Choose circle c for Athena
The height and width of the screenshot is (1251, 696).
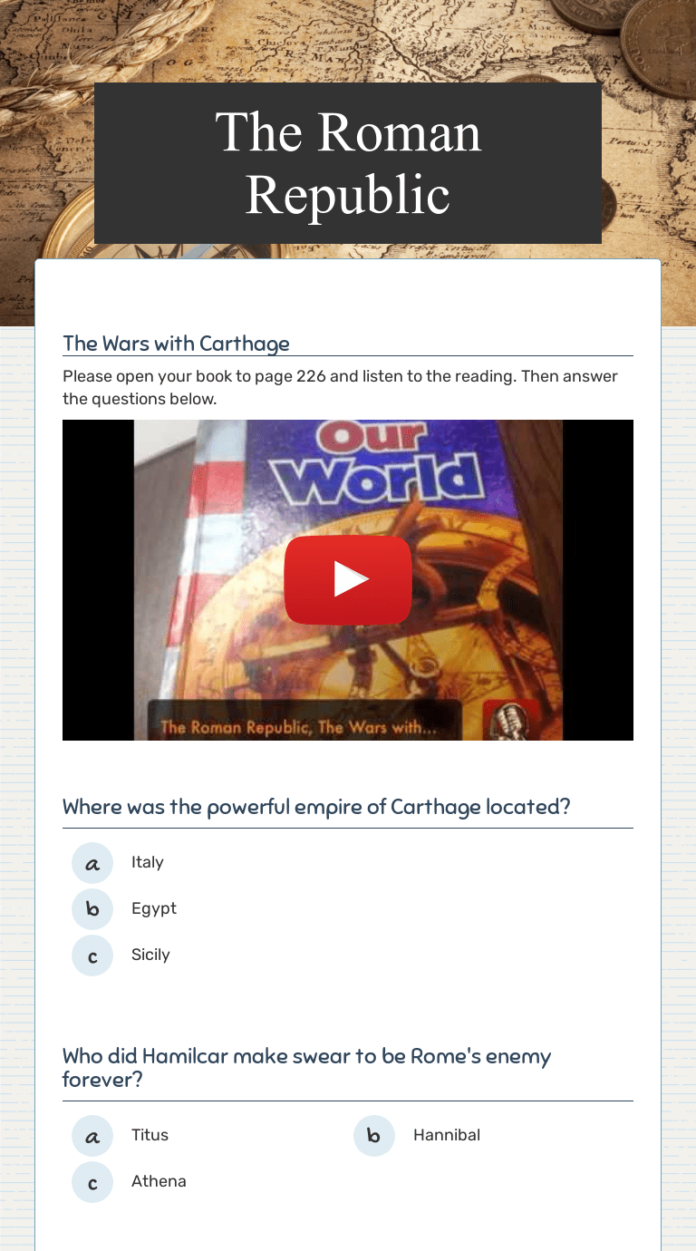click(92, 1182)
